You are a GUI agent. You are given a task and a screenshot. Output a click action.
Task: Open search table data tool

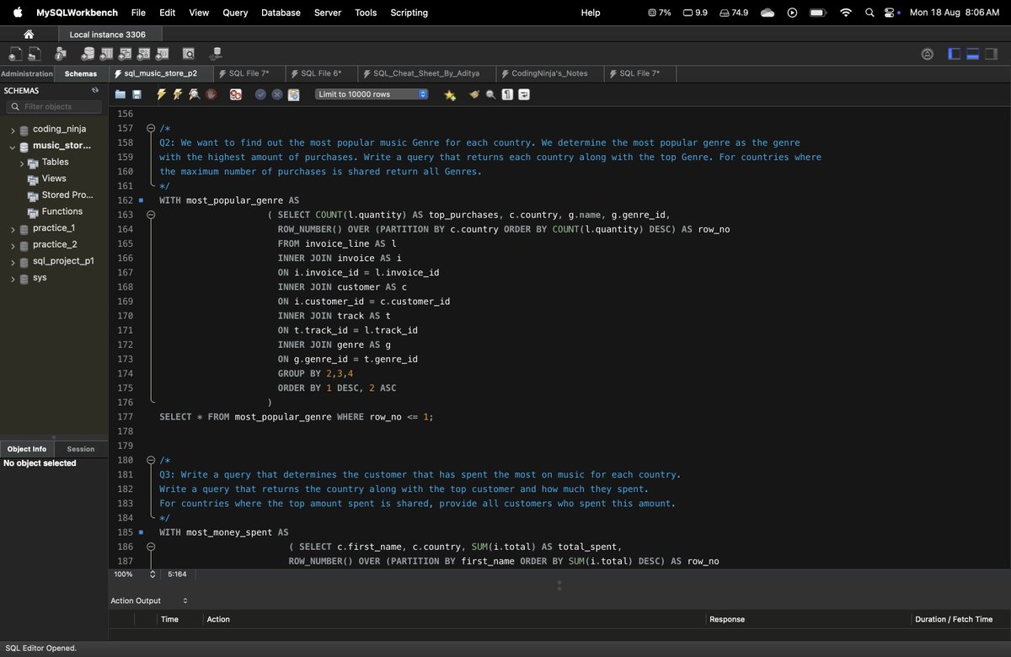point(189,54)
